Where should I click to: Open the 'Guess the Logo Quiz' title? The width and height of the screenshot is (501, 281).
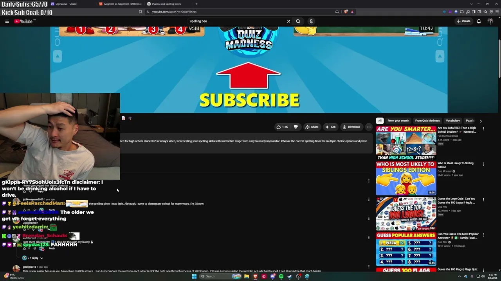coord(456,201)
